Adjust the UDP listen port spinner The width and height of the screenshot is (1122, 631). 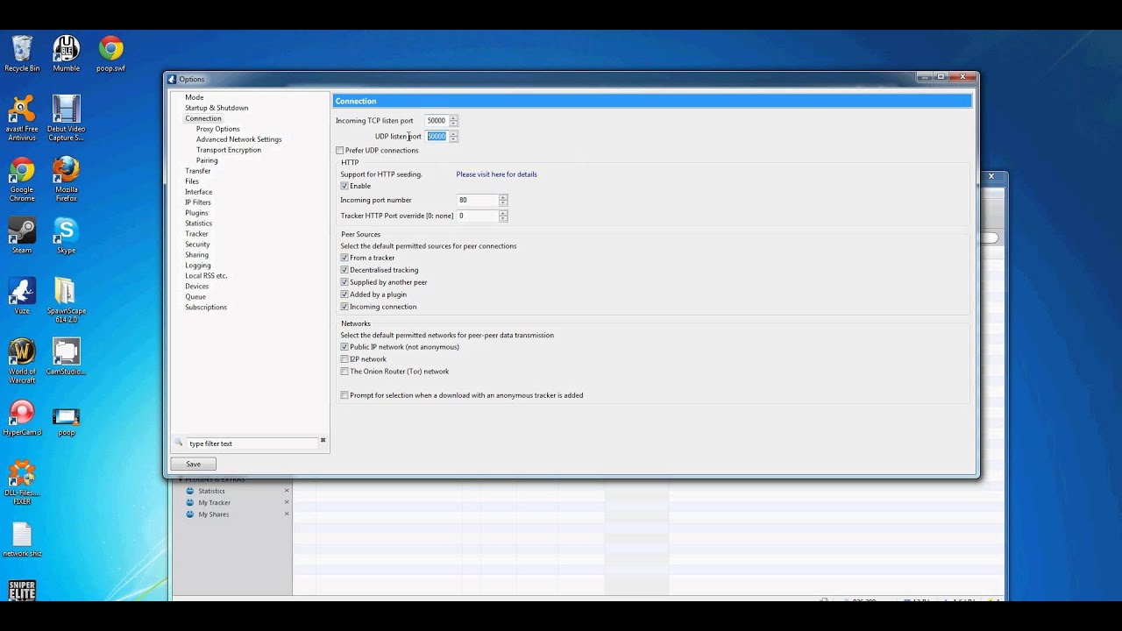[453, 136]
